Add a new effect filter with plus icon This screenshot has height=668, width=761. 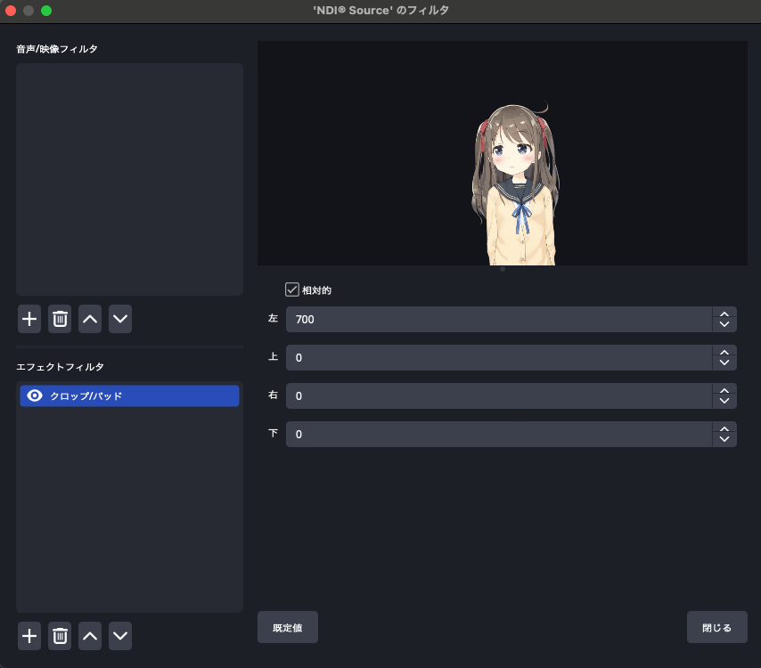[29, 636]
